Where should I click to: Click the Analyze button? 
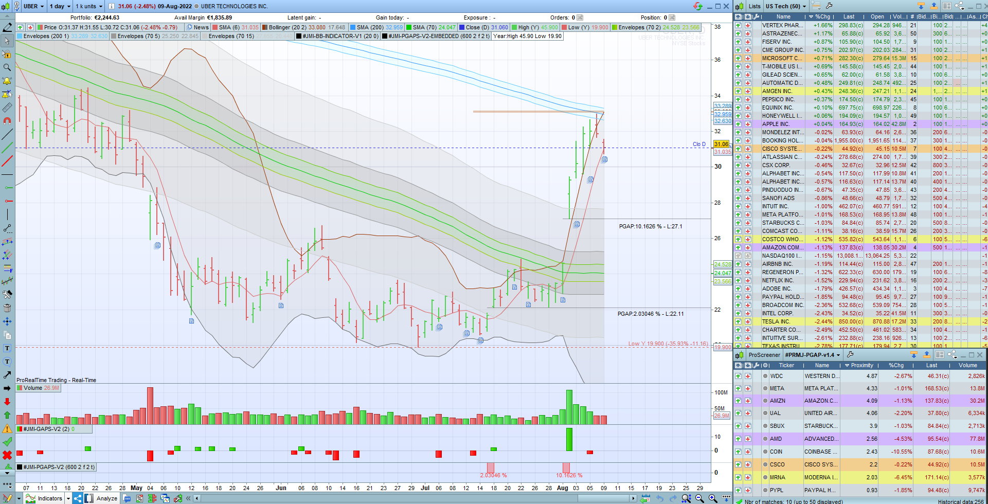click(x=102, y=498)
